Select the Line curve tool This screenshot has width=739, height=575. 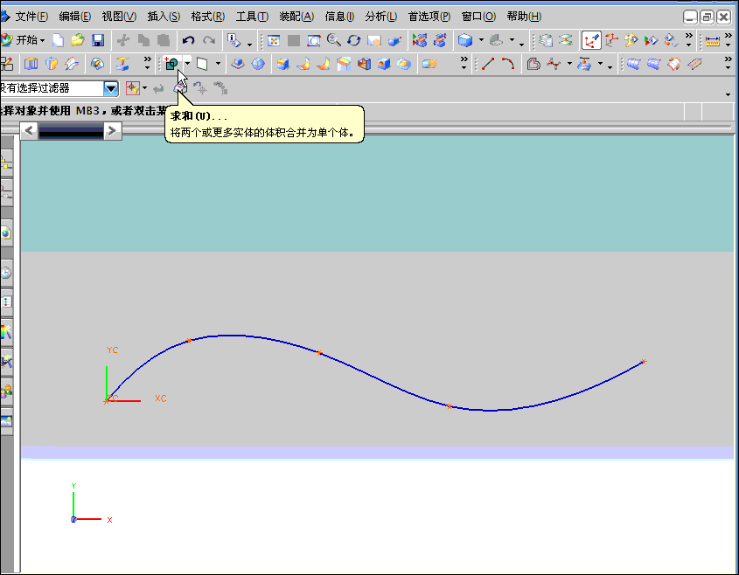coord(490,64)
